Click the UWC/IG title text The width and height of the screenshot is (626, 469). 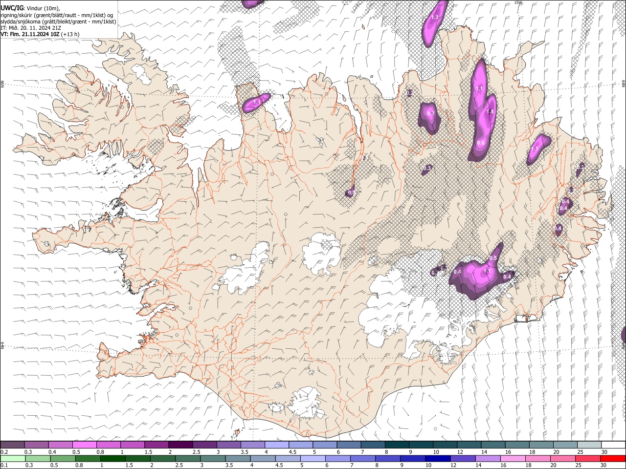click(11, 8)
